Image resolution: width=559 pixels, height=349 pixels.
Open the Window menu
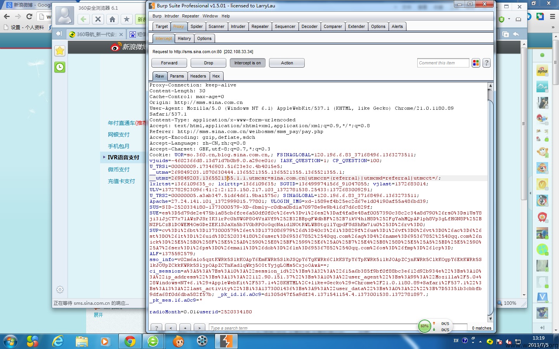click(210, 16)
